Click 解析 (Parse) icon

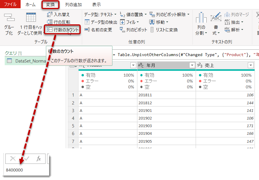click(227, 30)
